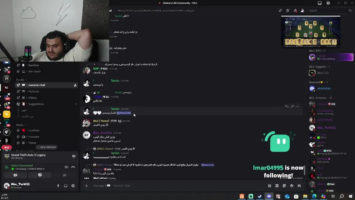Jump to New Unreads

click(47, 147)
